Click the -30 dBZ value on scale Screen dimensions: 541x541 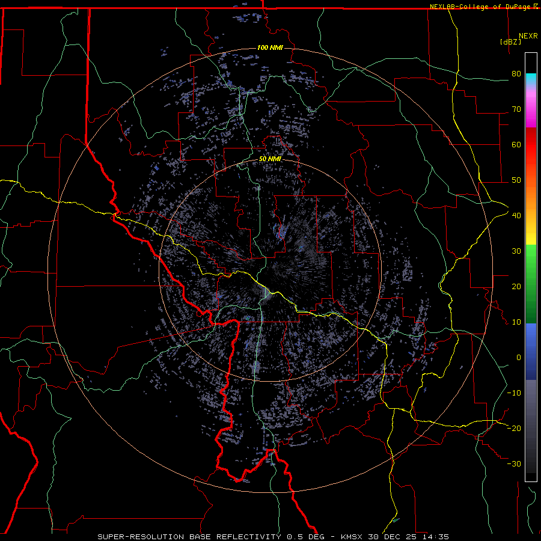click(514, 463)
